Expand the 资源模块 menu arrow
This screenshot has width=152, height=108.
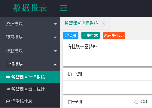coord(55,24)
